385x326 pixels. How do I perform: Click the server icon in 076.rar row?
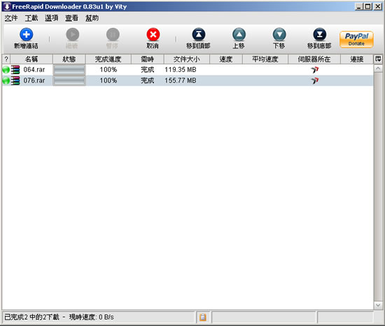click(314, 80)
